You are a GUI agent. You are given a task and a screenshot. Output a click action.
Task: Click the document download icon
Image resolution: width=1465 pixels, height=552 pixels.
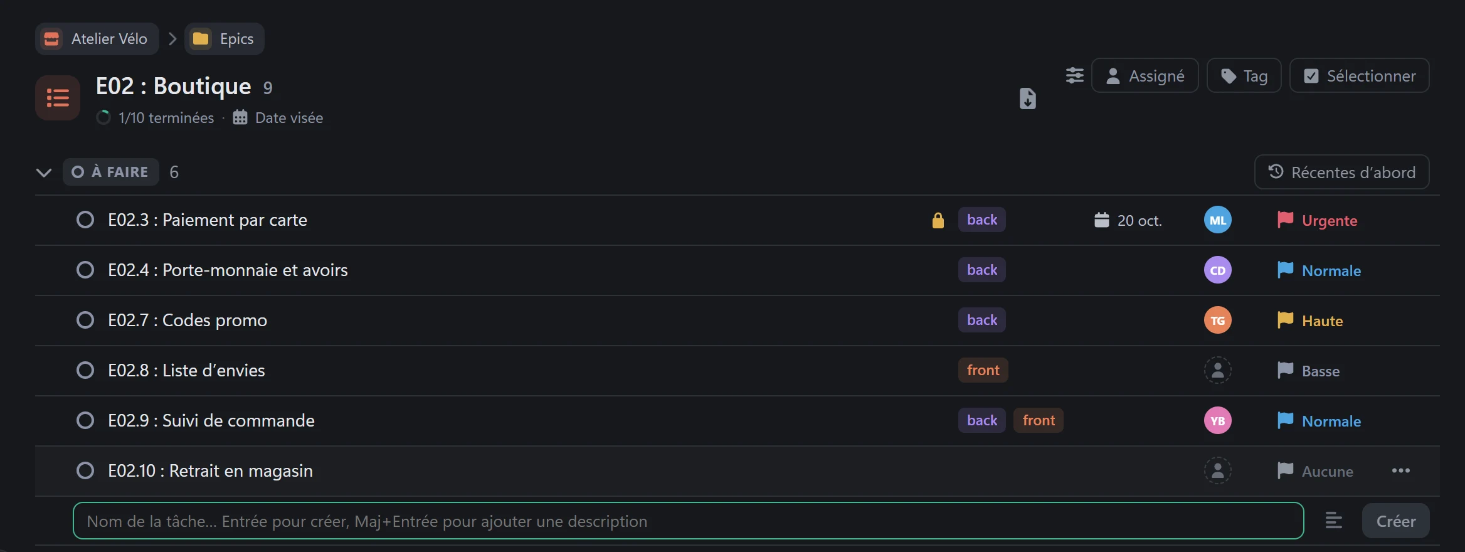(x=1027, y=98)
